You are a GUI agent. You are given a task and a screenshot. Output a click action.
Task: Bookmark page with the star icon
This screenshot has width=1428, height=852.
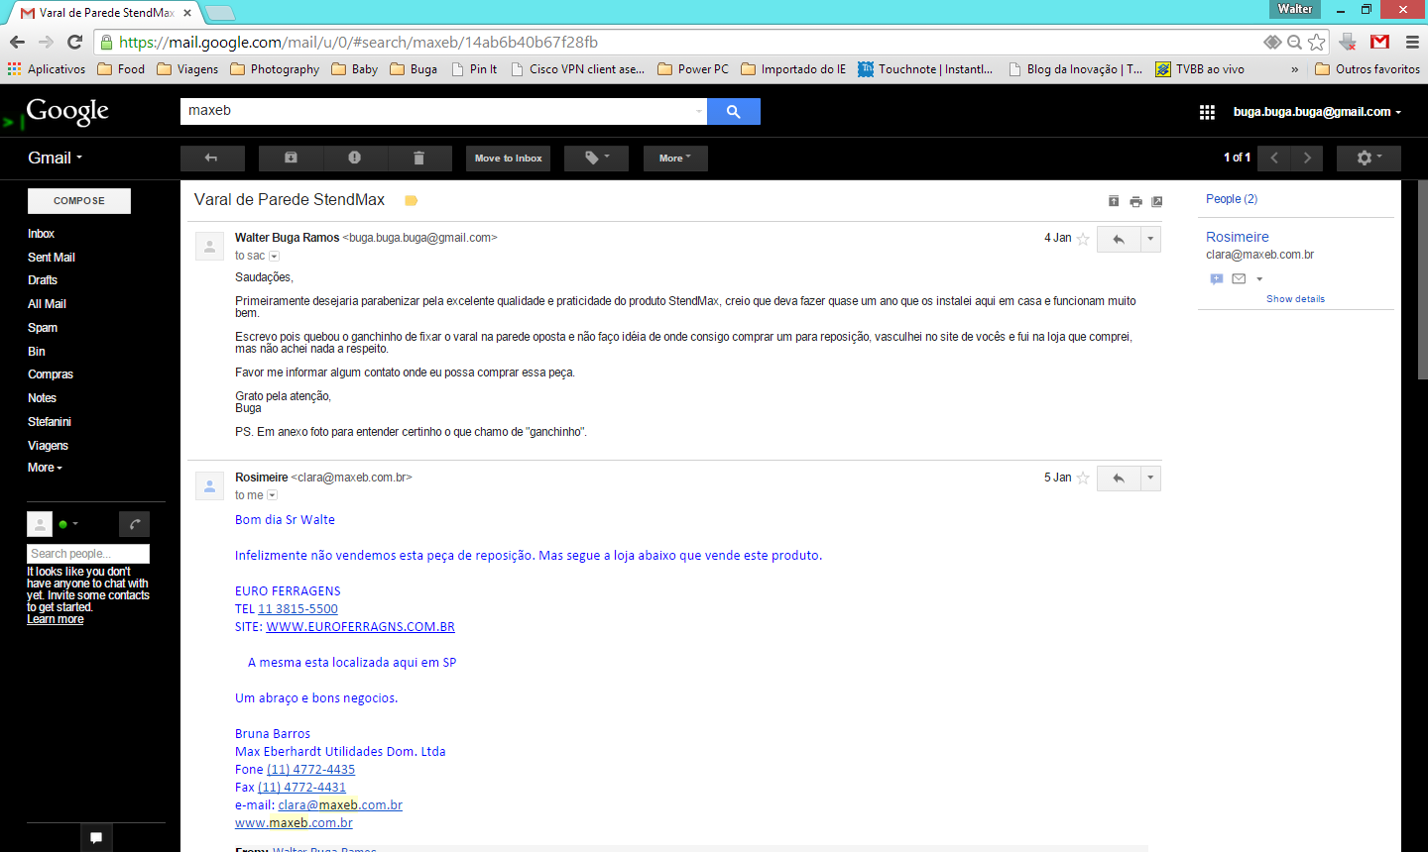(1316, 42)
